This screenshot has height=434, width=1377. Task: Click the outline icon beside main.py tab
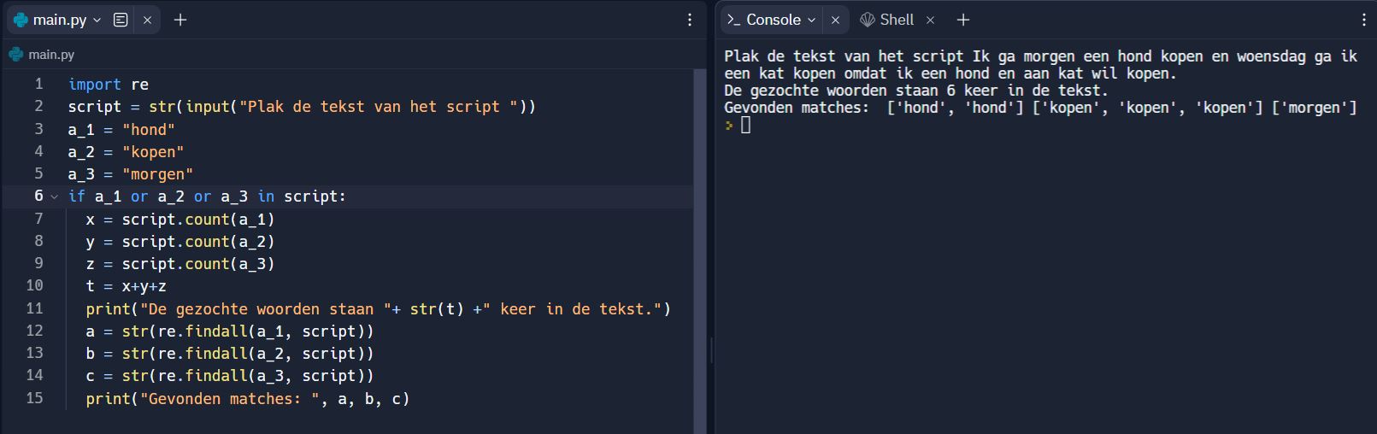click(121, 20)
